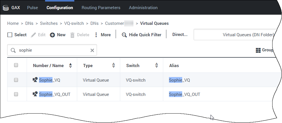282x123 pixels.
Task: Sort the Type column
Action: [x=113, y=66]
